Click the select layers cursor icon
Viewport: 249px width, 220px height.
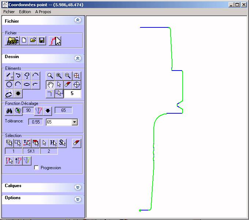point(9,143)
